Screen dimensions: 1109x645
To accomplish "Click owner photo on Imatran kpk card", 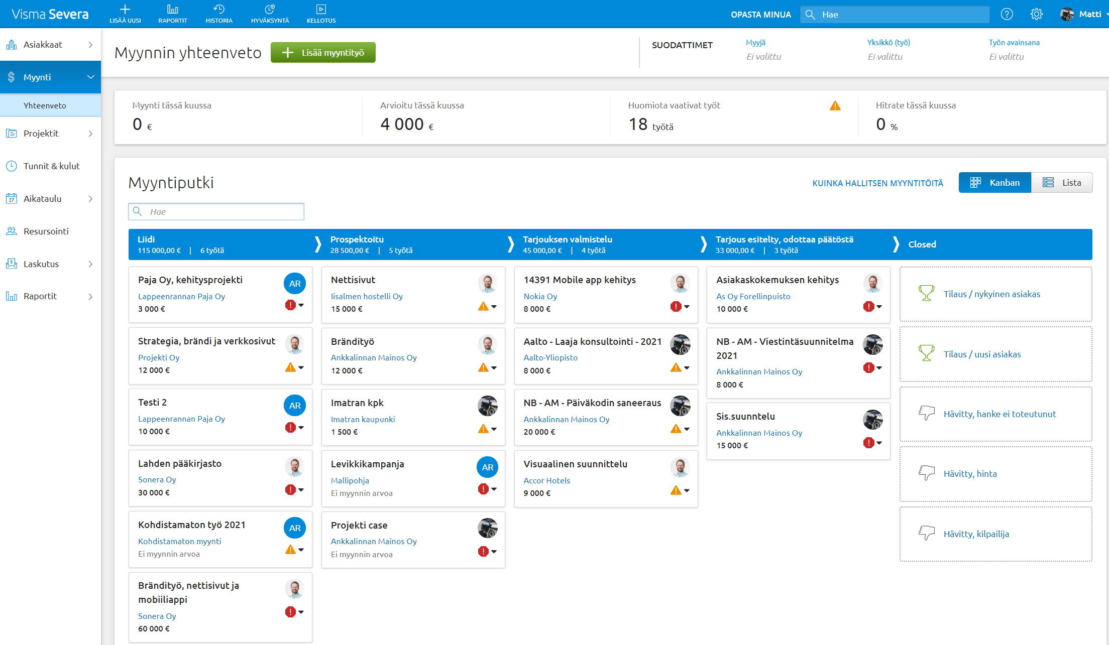I will (x=487, y=406).
